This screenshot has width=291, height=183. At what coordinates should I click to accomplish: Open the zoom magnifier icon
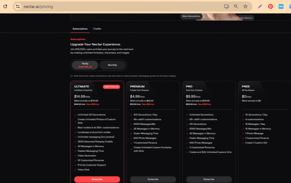pyautogui.click(x=236, y=7)
